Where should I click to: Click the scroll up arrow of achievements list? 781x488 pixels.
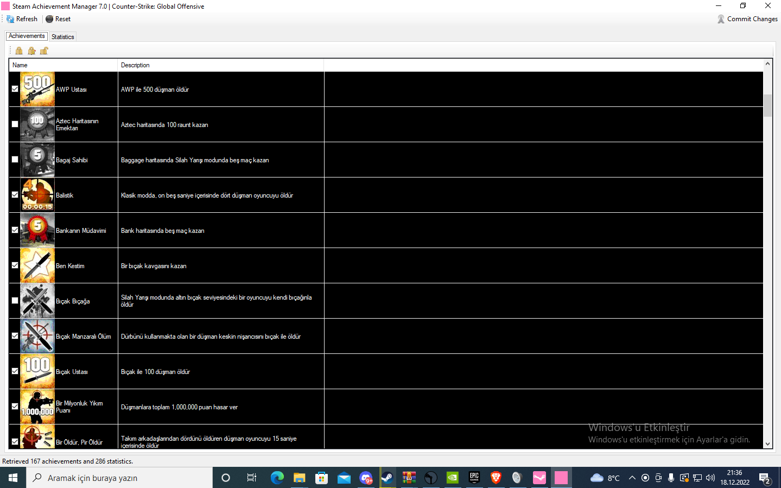tap(767, 64)
